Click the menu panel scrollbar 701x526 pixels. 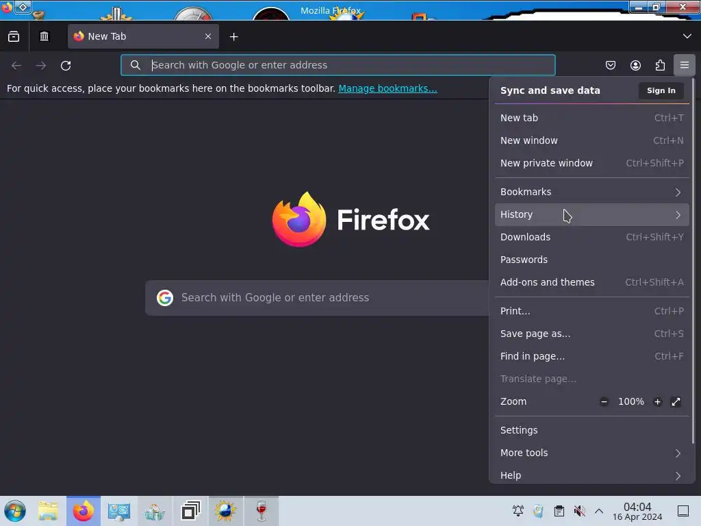693,262
